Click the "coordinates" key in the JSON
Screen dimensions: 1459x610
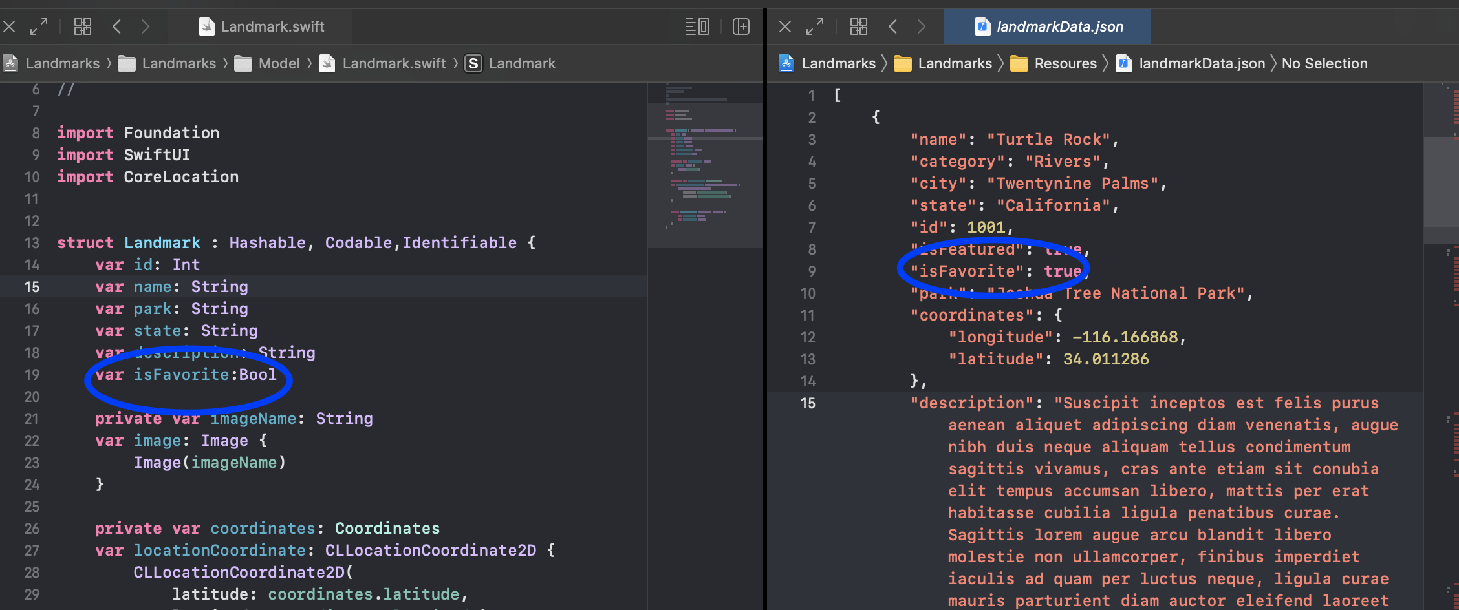coord(972,315)
